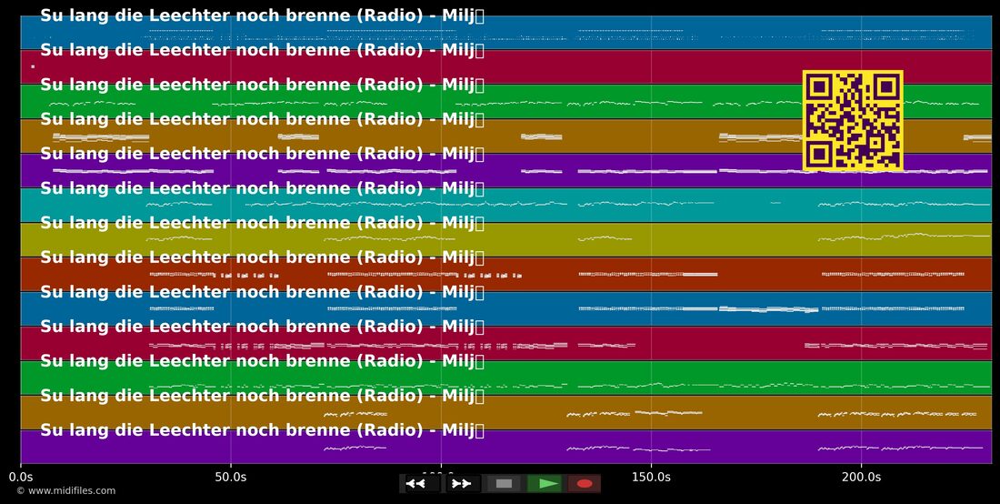Click the red record button

coord(585,484)
